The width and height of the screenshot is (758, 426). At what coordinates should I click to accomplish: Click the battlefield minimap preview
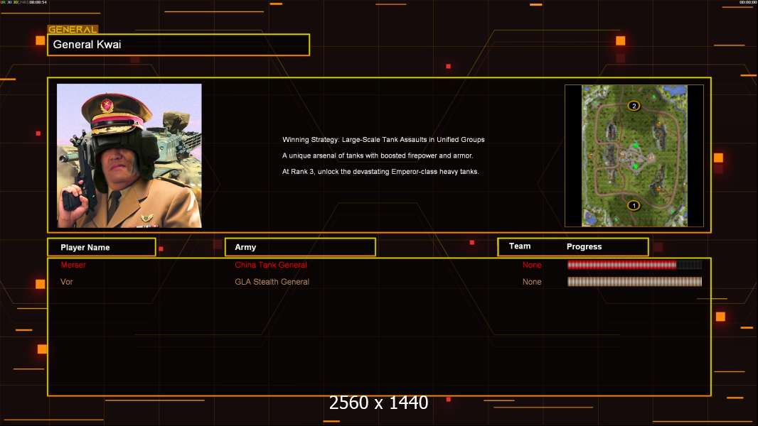click(x=634, y=155)
